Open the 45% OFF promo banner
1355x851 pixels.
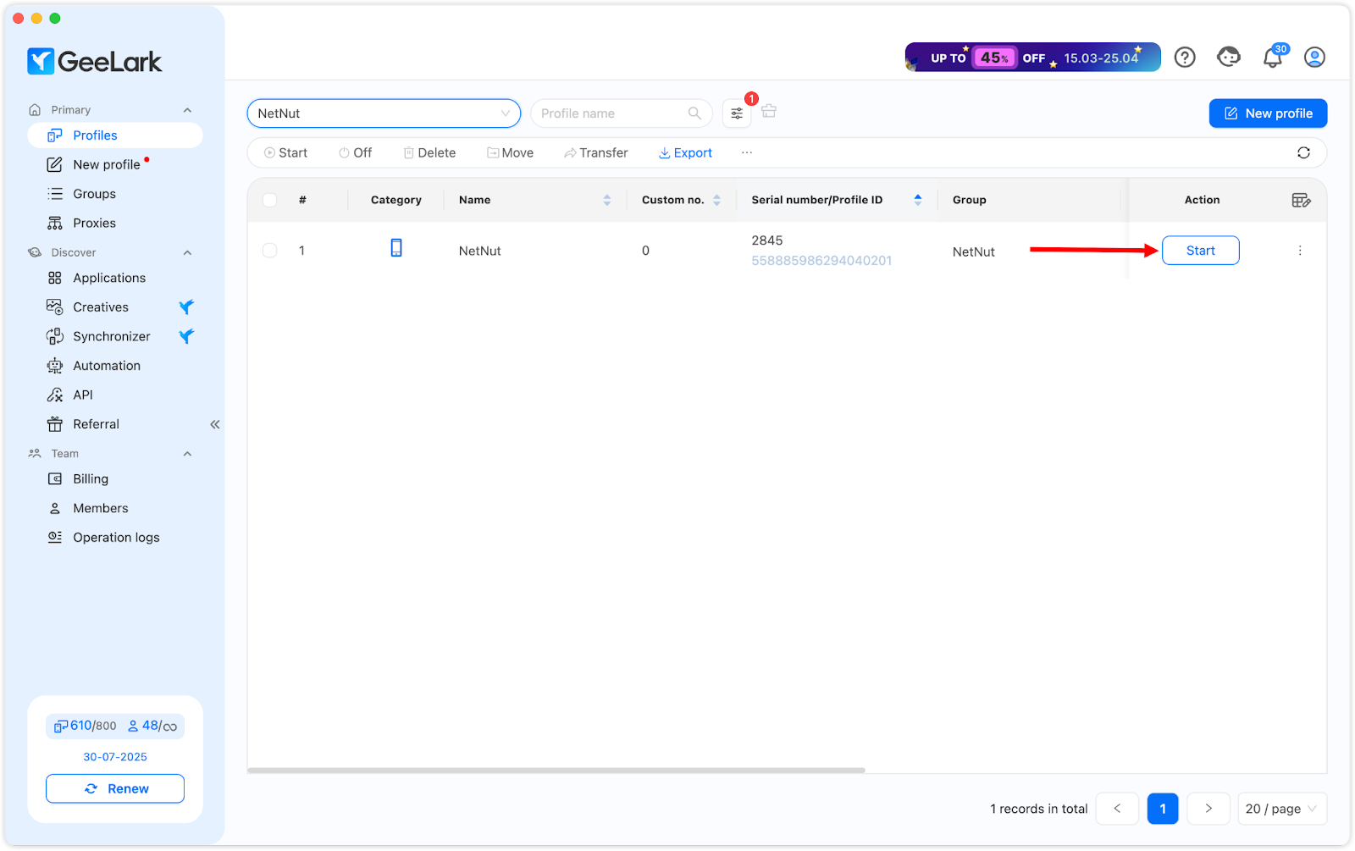tap(1033, 58)
